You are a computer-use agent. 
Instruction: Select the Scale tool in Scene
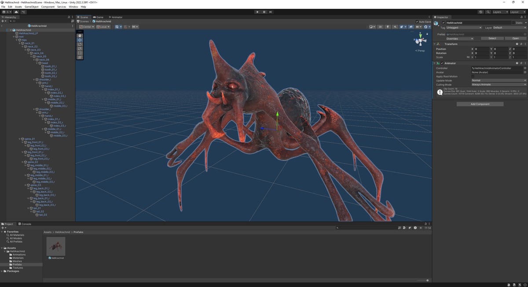tap(80, 48)
